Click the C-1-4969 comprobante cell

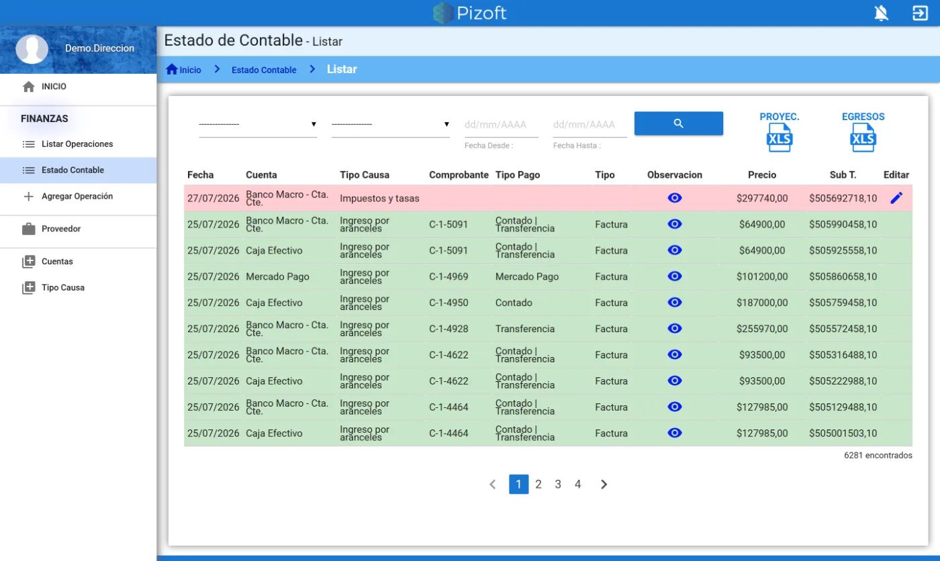[x=449, y=276]
